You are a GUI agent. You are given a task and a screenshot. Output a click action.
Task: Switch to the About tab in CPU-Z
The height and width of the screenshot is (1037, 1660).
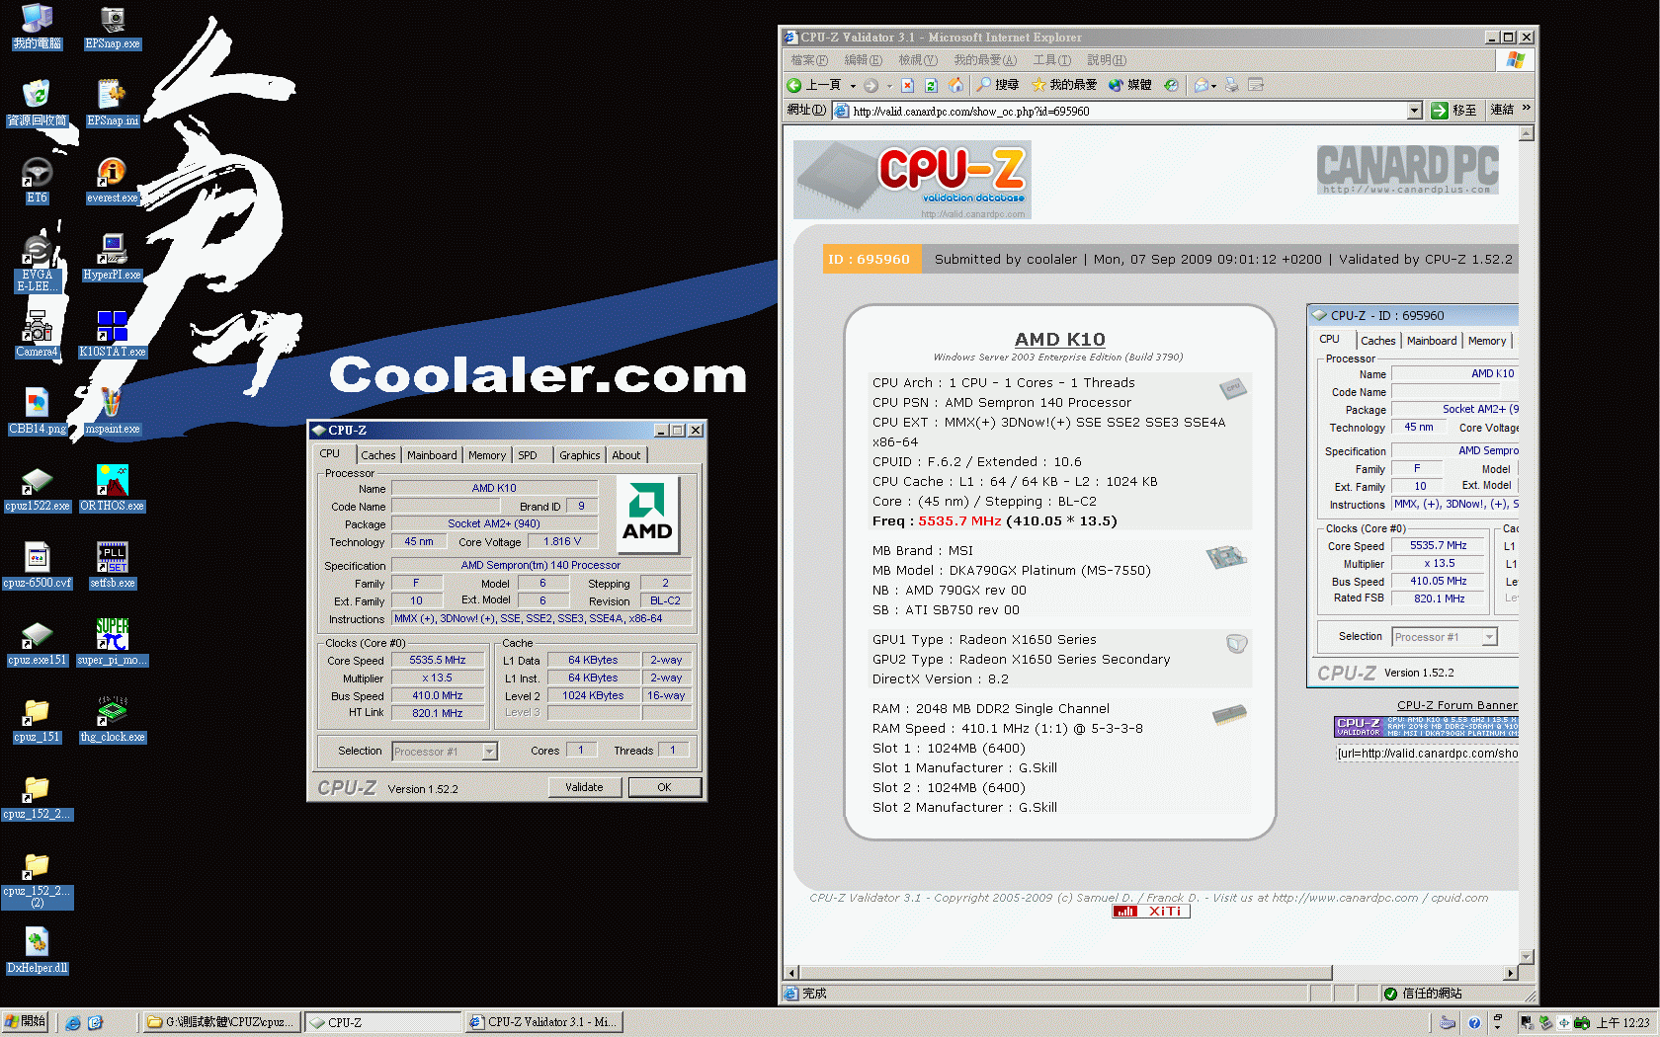point(626,455)
